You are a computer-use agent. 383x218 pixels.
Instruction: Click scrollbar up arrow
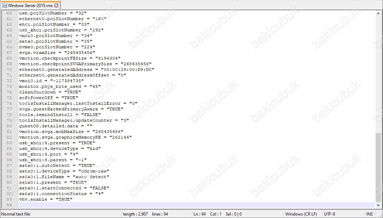tap(378, 13)
